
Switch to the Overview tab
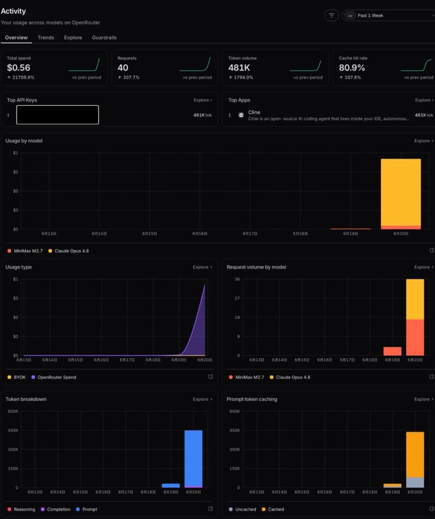16,38
